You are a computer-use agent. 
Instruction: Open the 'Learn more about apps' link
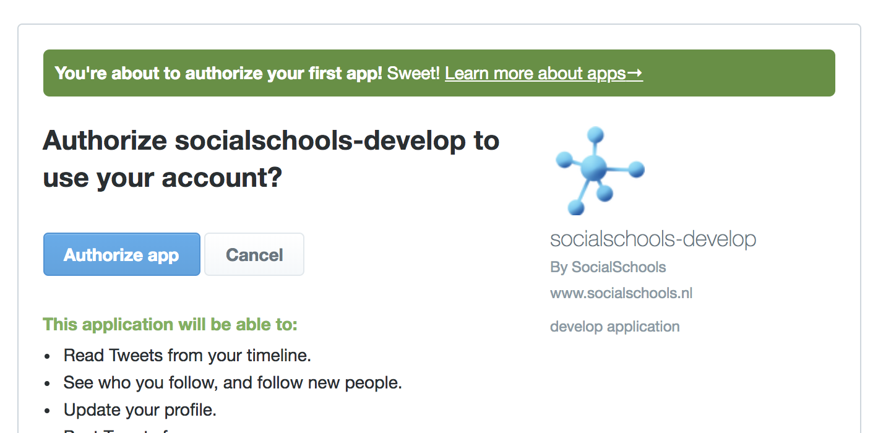point(535,74)
